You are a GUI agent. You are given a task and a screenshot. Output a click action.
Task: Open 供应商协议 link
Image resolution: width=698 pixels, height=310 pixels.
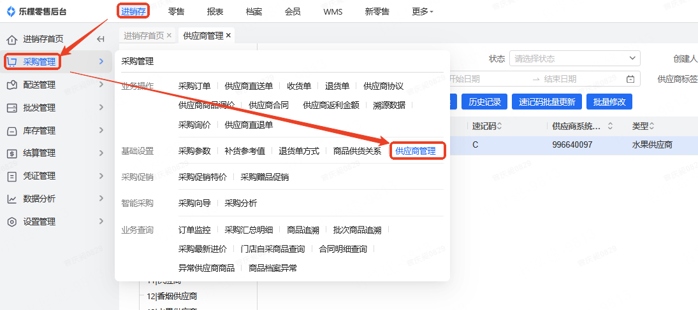pyautogui.click(x=384, y=87)
